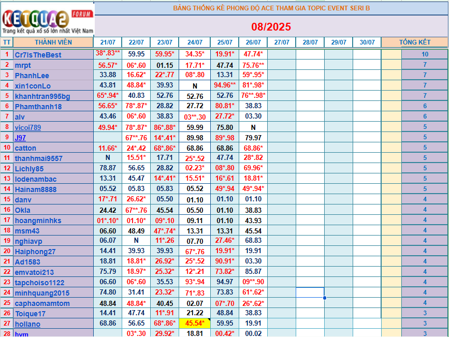This screenshot has width=450, height=337.
Task: Click the 30/07 date column header
Action: 367,42
